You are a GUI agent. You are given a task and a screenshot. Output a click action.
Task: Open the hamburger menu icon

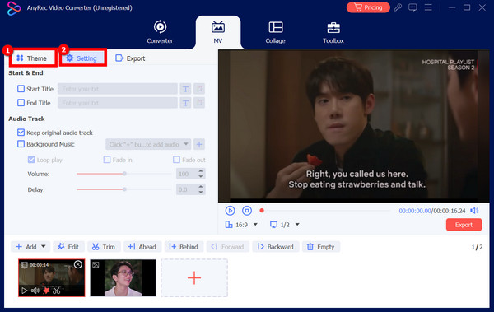pyautogui.click(x=428, y=7)
